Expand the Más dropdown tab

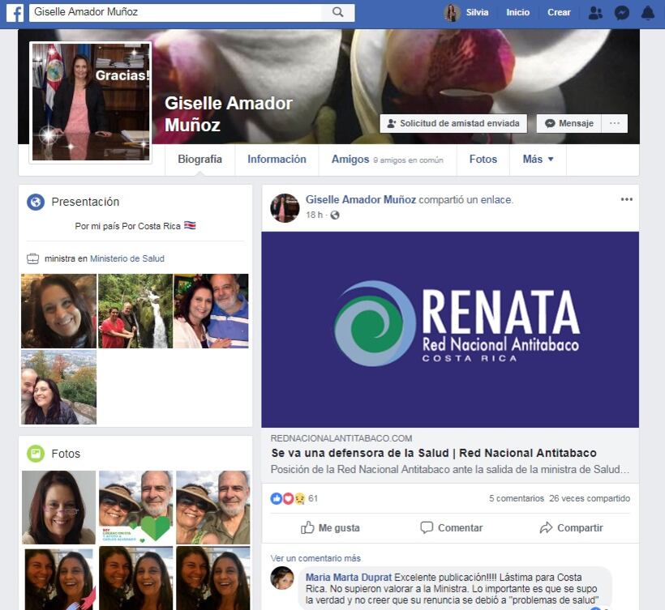[538, 160]
